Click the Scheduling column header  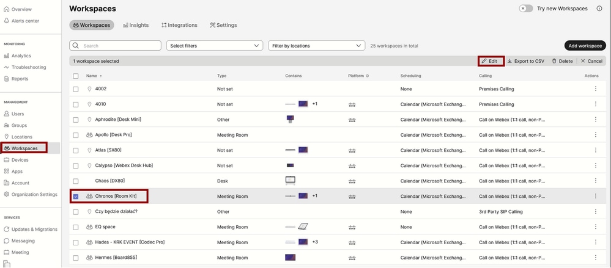coord(411,76)
